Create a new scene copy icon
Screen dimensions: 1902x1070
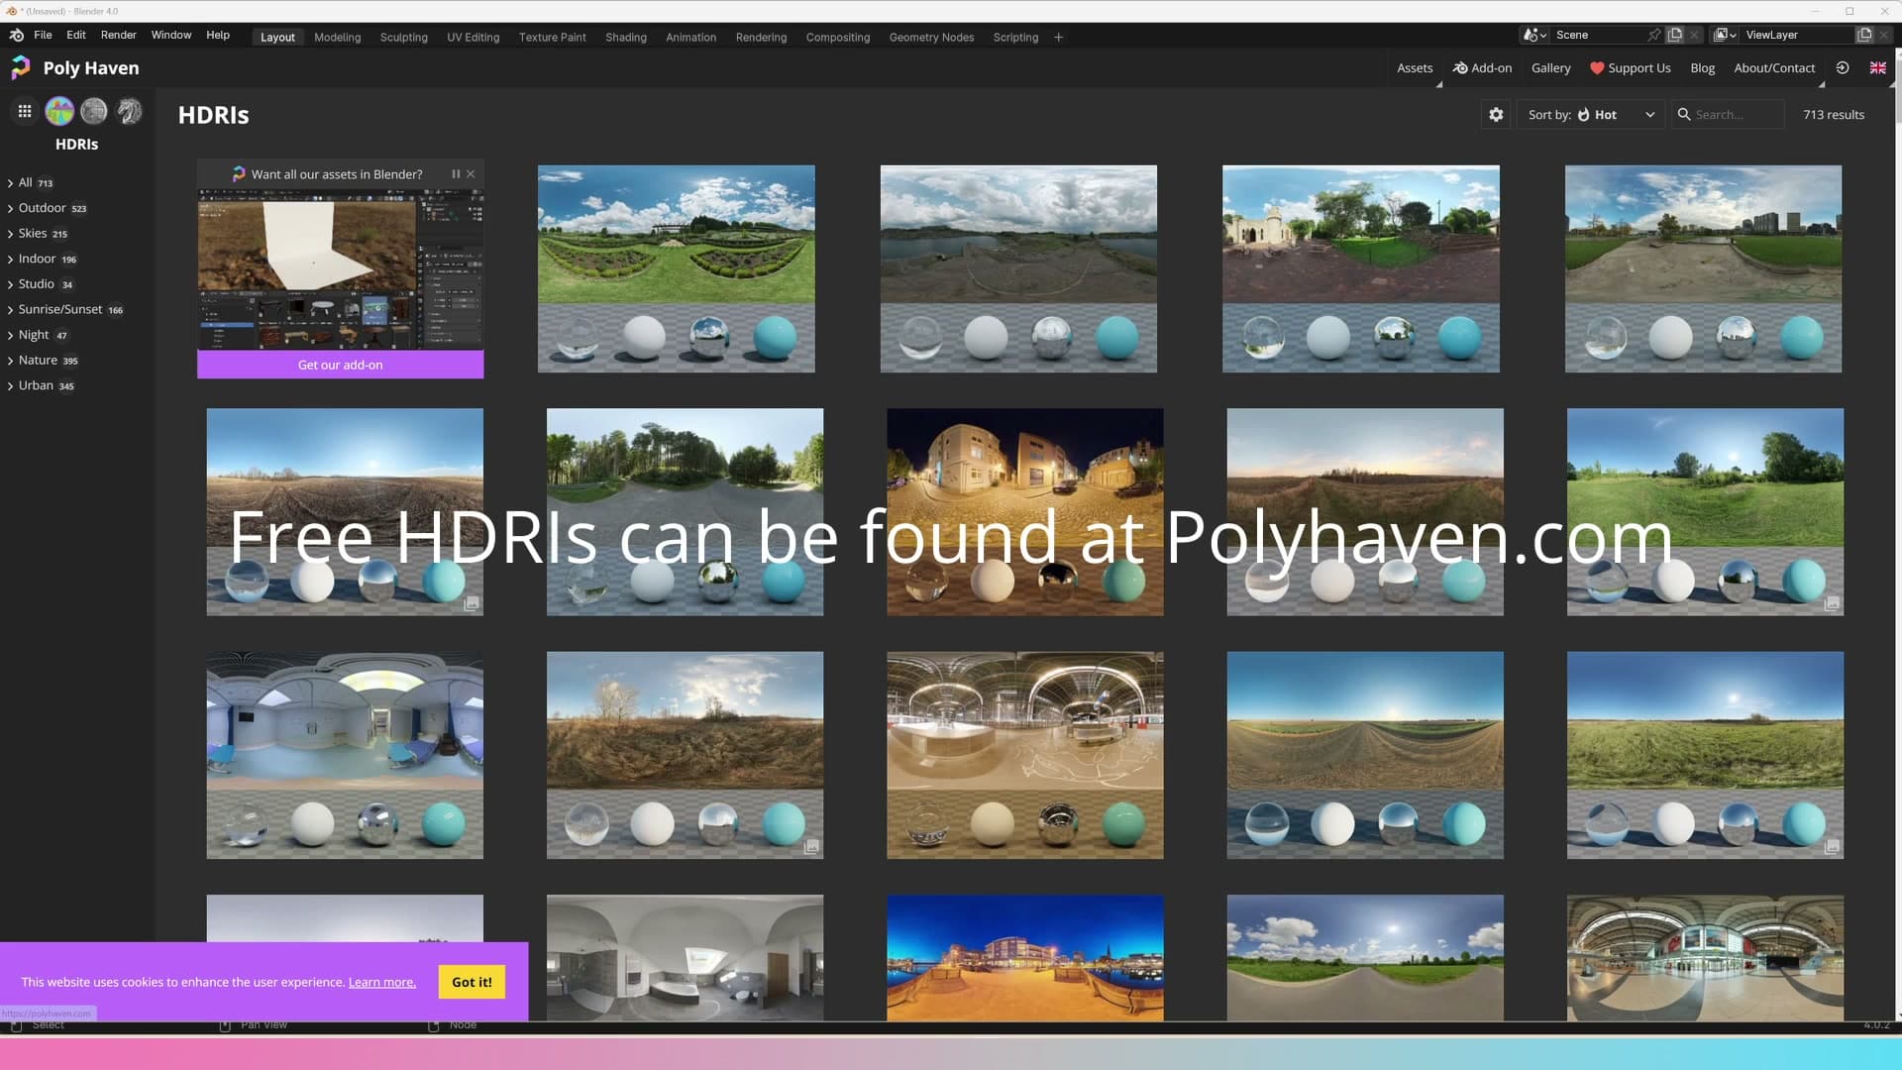tap(1675, 35)
